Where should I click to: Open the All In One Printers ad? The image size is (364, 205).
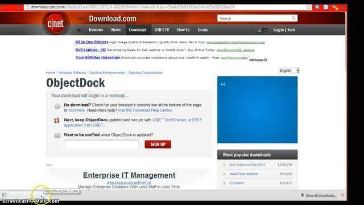coord(92,42)
